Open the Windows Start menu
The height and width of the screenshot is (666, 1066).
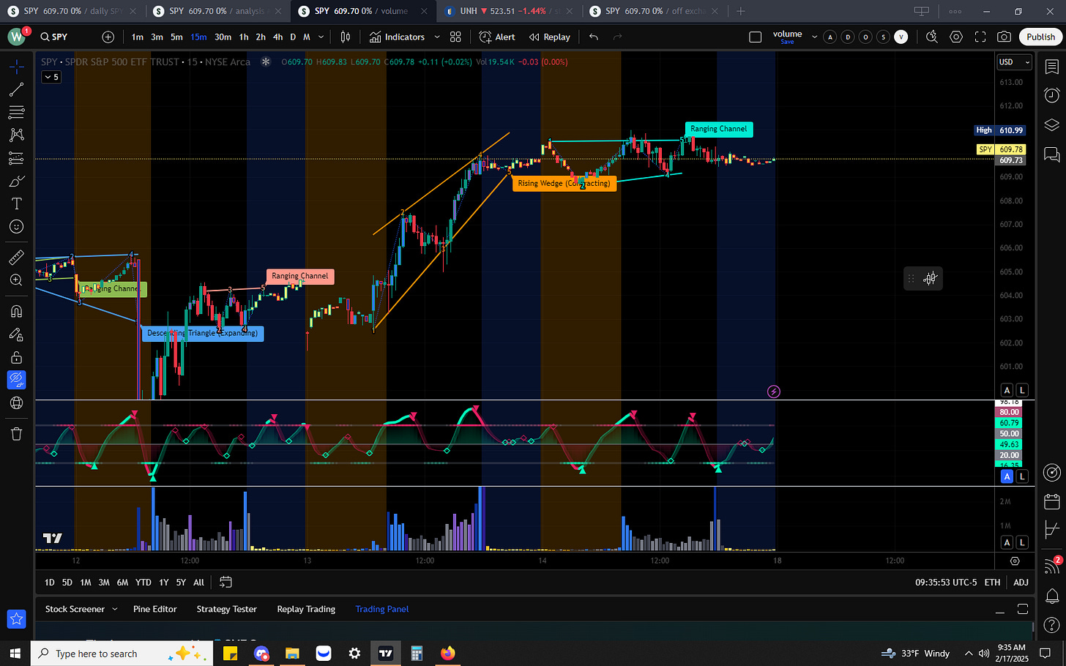click(15, 654)
